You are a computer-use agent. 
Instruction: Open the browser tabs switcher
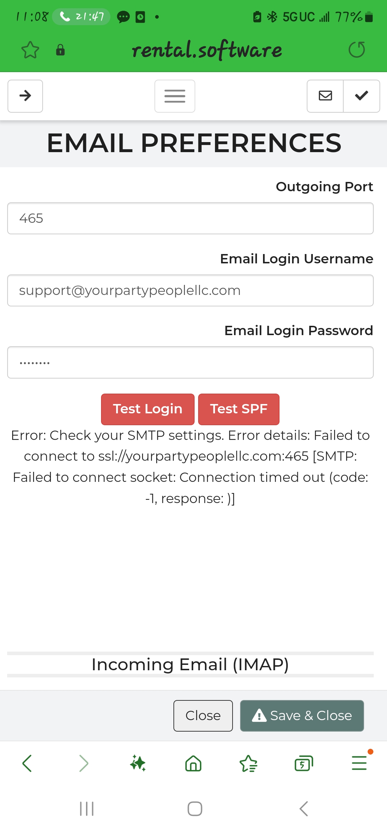pos(304,763)
